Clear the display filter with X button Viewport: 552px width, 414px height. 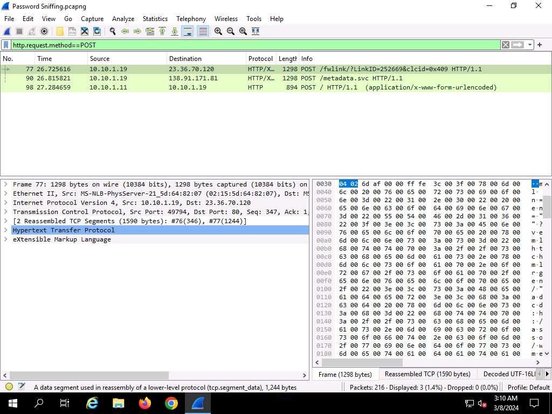coord(505,45)
